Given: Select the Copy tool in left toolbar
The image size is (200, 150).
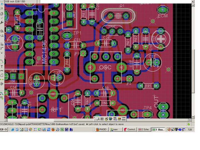Looking at the screenshot, I should tap(2, 14).
